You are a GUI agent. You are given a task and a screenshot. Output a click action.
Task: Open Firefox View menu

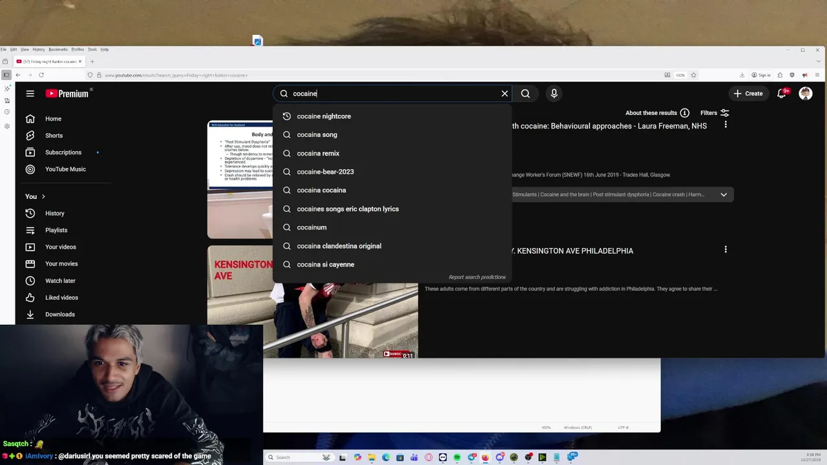pyautogui.click(x=25, y=49)
